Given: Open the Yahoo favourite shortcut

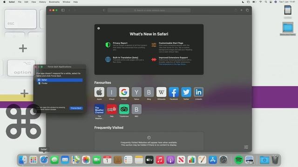Looking at the screenshot, I should [x=136, y=92].
